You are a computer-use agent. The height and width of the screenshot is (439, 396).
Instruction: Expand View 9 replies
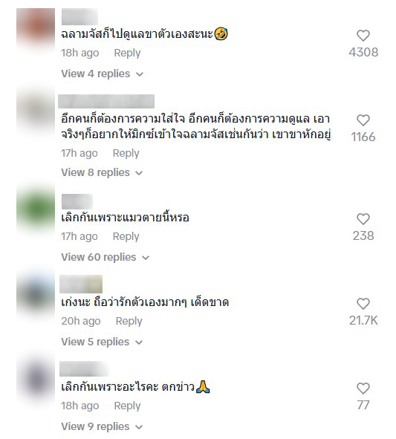[102, 426]
